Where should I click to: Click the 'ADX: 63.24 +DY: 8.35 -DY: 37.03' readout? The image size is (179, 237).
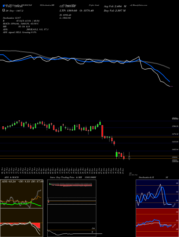[x=22, y=182]
